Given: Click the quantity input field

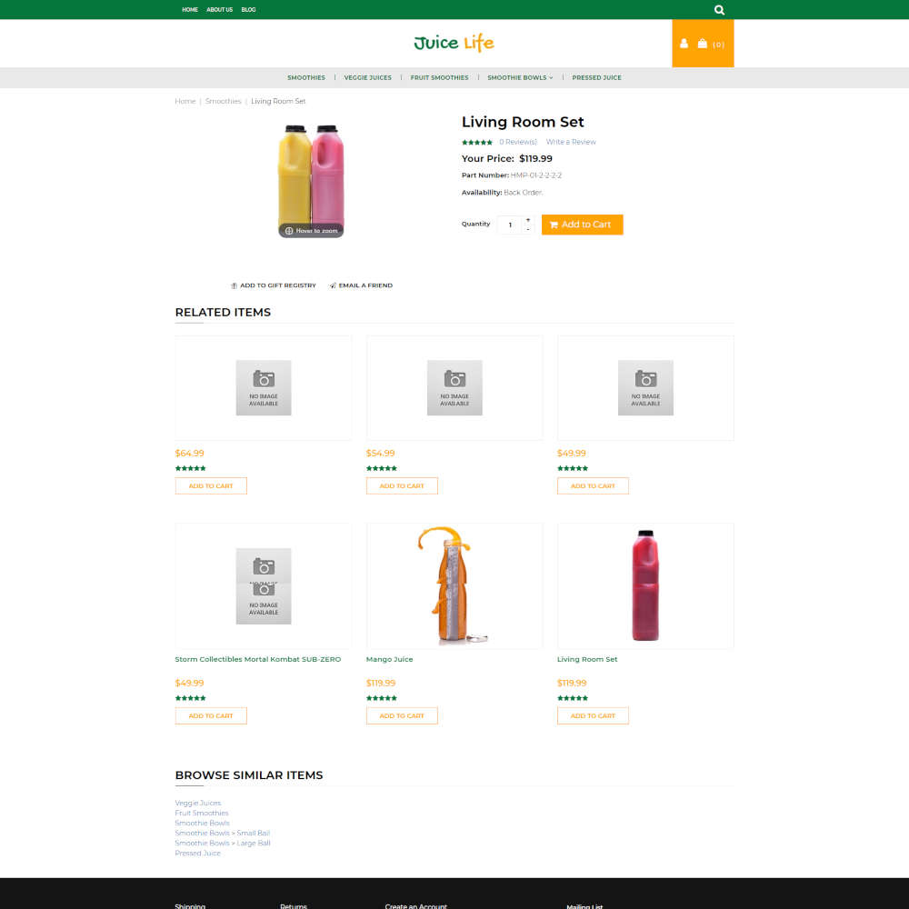Looking at the screenshot, I should (x=509, y=225).
